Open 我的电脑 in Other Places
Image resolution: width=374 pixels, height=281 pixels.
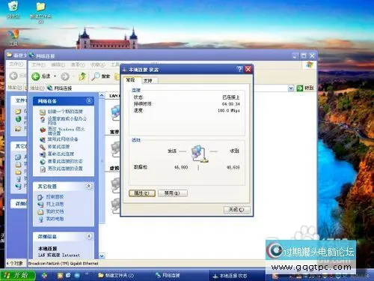55,219
